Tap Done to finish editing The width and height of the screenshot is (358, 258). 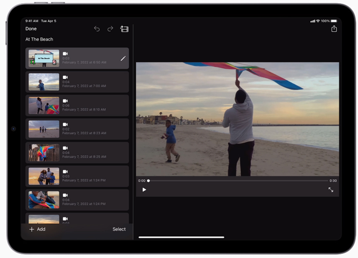coord(31,29)
